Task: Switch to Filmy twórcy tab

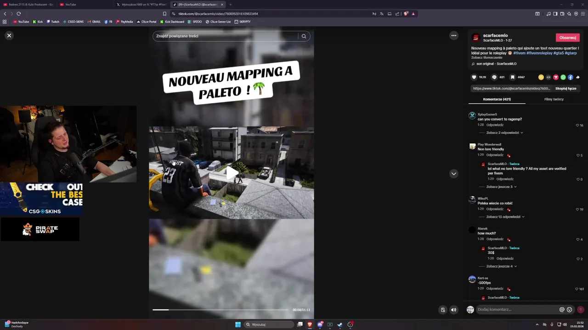Action: point(554,99)
